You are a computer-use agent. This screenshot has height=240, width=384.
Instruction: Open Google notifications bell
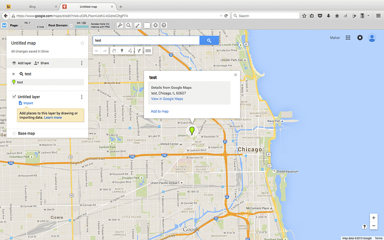(360, 38)
